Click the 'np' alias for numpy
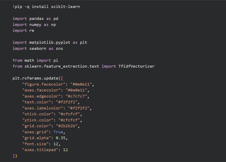This screenshot has height=162, width=226. click(53, 24)
